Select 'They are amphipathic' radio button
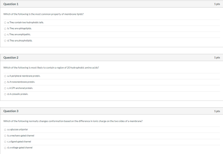223x154 pixels. coord(5,35)
